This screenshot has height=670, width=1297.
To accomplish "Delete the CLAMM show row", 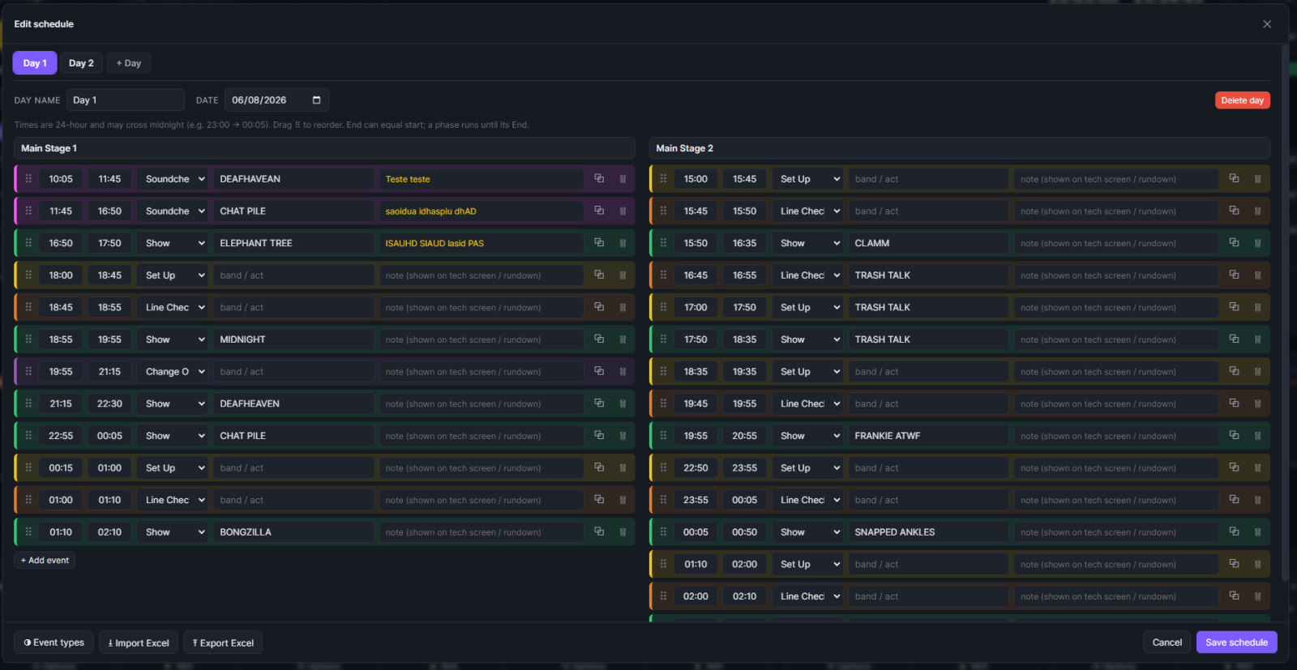I will (x=1257, y=243).
